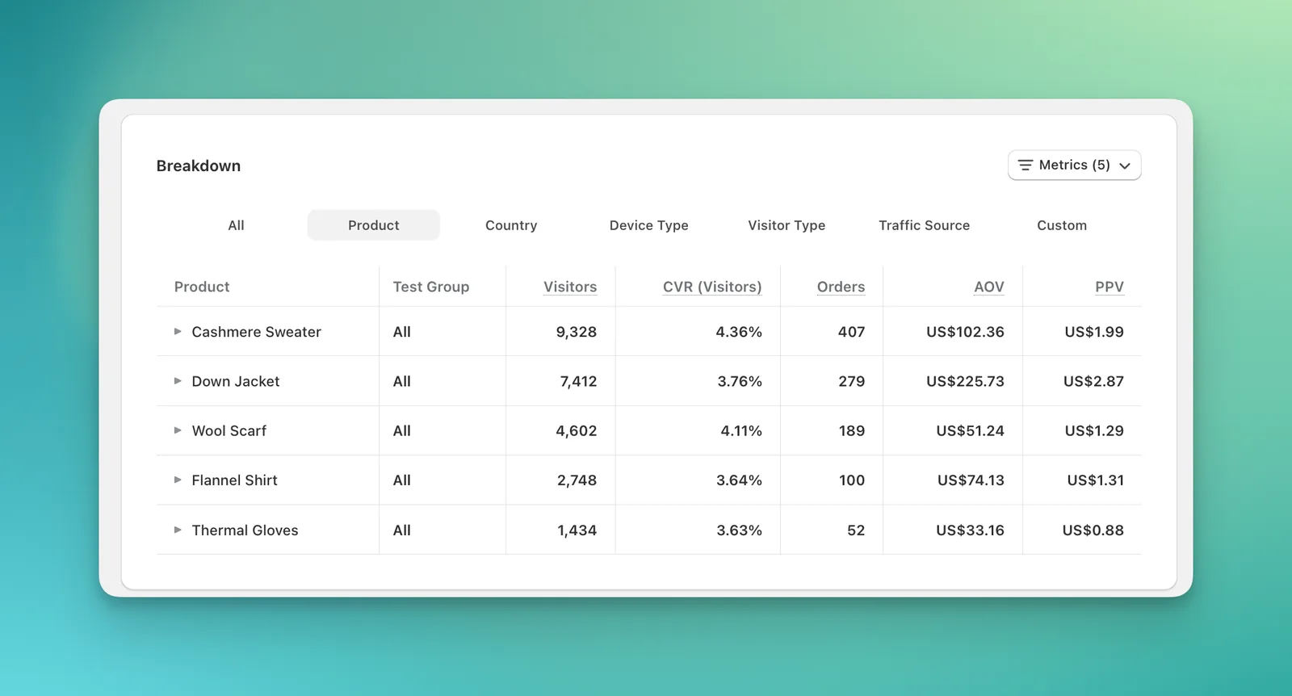Screen dimensions: 1292x696
Task: Click the Cashmere Sweater product name
Action: [256, 332]
